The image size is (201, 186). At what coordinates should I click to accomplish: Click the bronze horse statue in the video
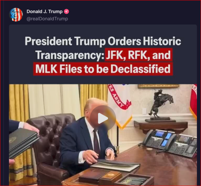pyautogui.click(x=160, y=105)
